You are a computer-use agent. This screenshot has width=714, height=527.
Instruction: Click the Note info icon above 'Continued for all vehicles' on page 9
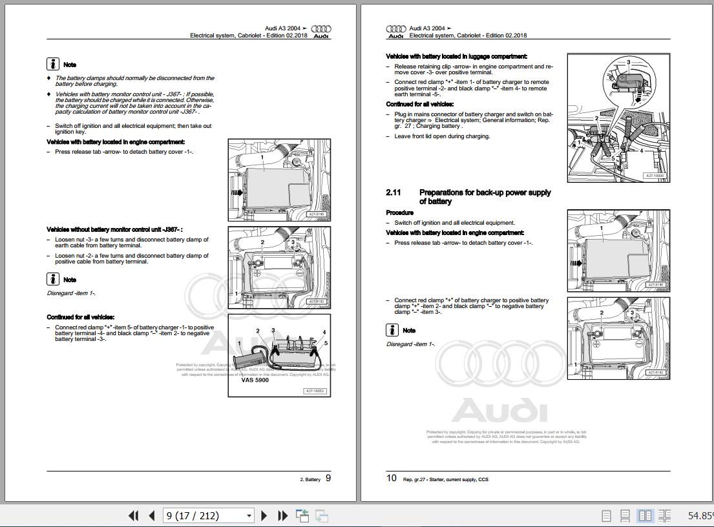tap(53, 279)
